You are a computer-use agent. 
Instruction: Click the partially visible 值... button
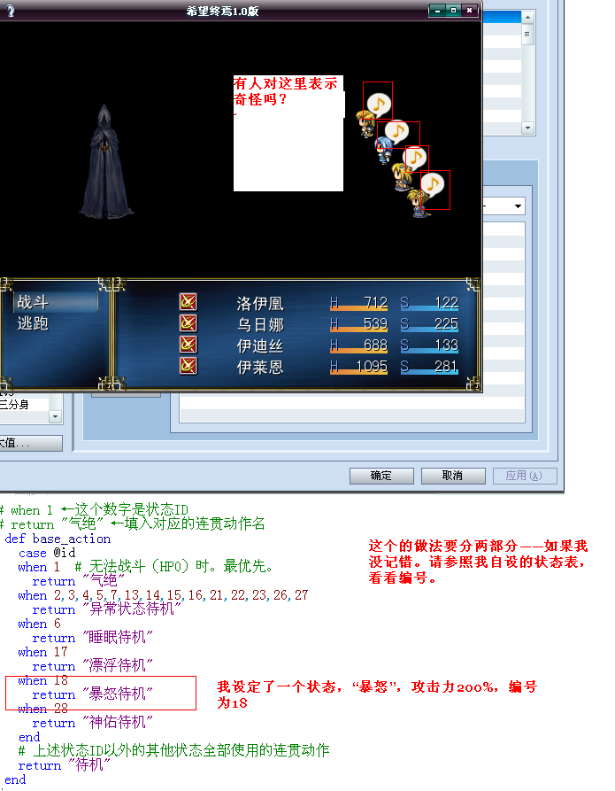click(x=31, y=444)
